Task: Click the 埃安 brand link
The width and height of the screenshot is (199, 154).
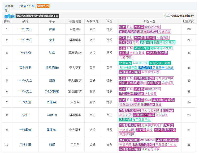Action: coord(25,115)
